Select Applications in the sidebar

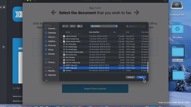[50, 41]
